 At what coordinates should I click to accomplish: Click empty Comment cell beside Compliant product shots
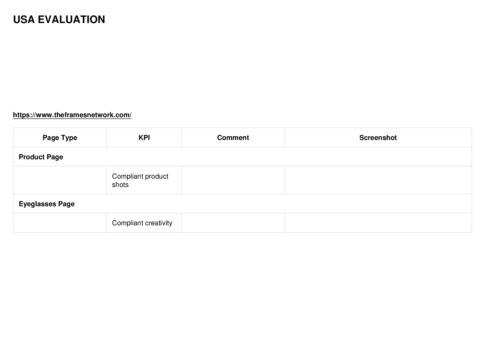coord(233,180)
